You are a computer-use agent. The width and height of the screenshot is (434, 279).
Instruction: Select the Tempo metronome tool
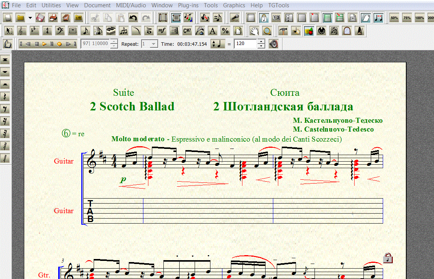pyautogui.click(x=360, y=31)
